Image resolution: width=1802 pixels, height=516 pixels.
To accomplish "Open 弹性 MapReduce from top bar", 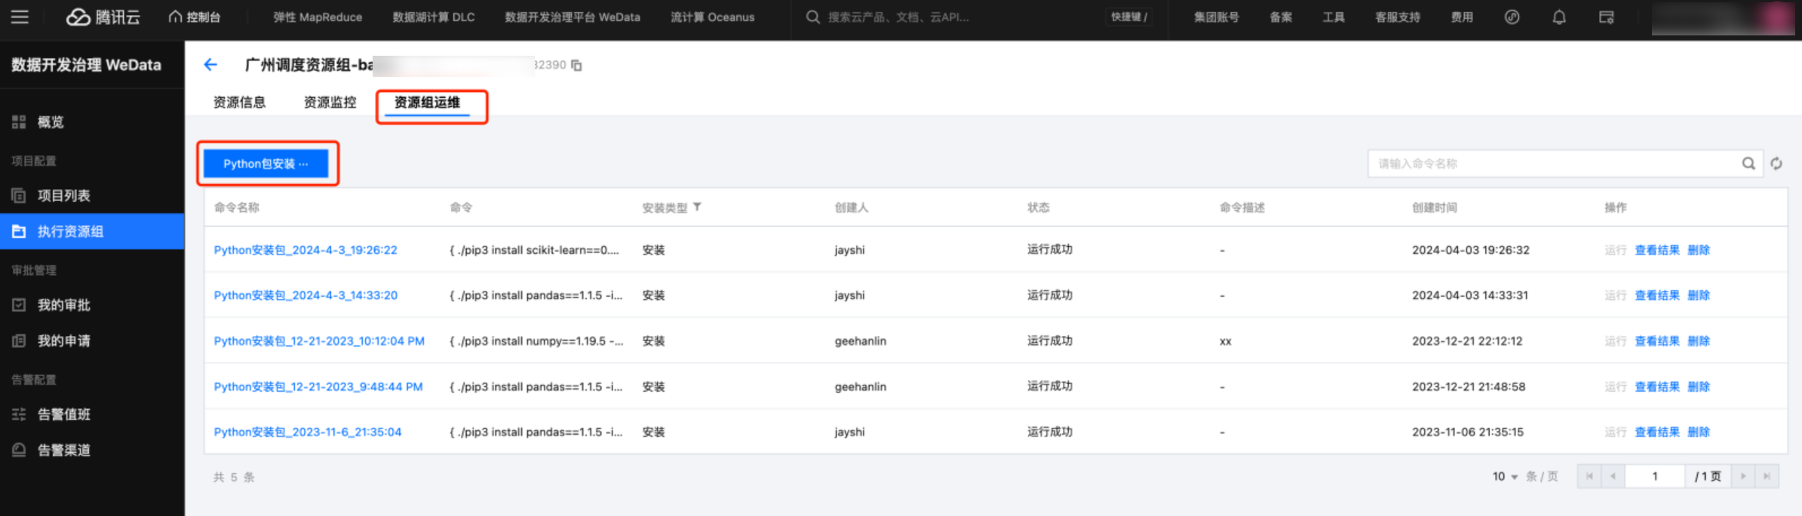I will click(x=318, y=17).
